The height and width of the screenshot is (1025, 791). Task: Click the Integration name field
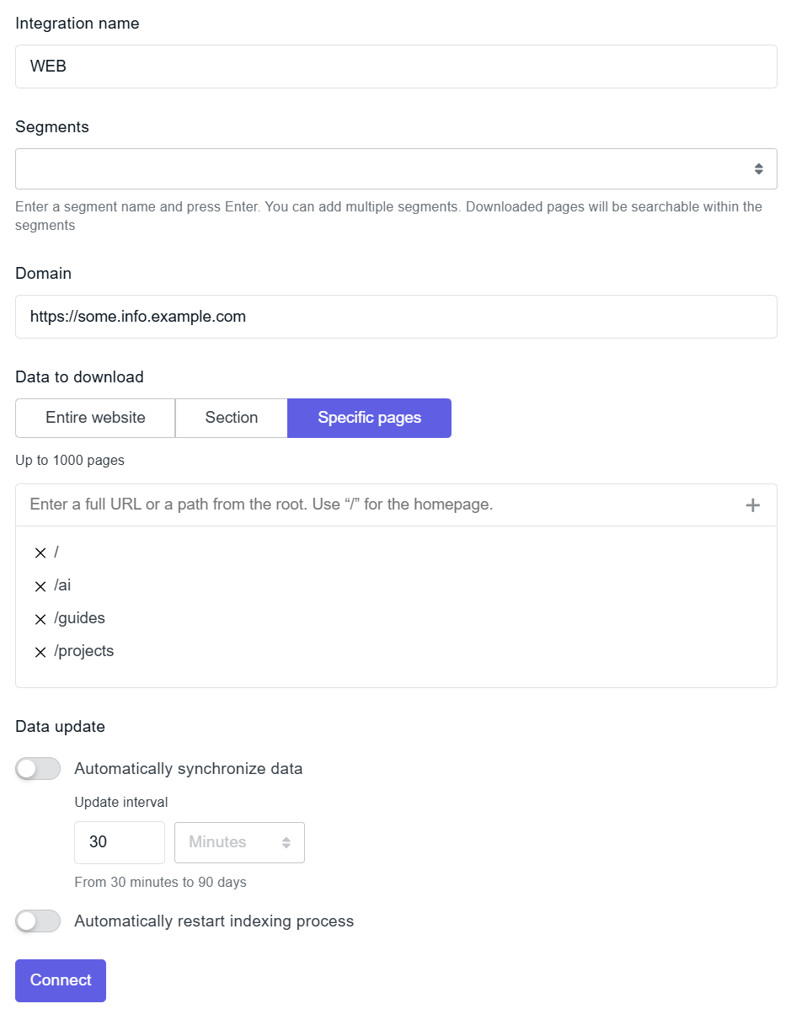396,67
